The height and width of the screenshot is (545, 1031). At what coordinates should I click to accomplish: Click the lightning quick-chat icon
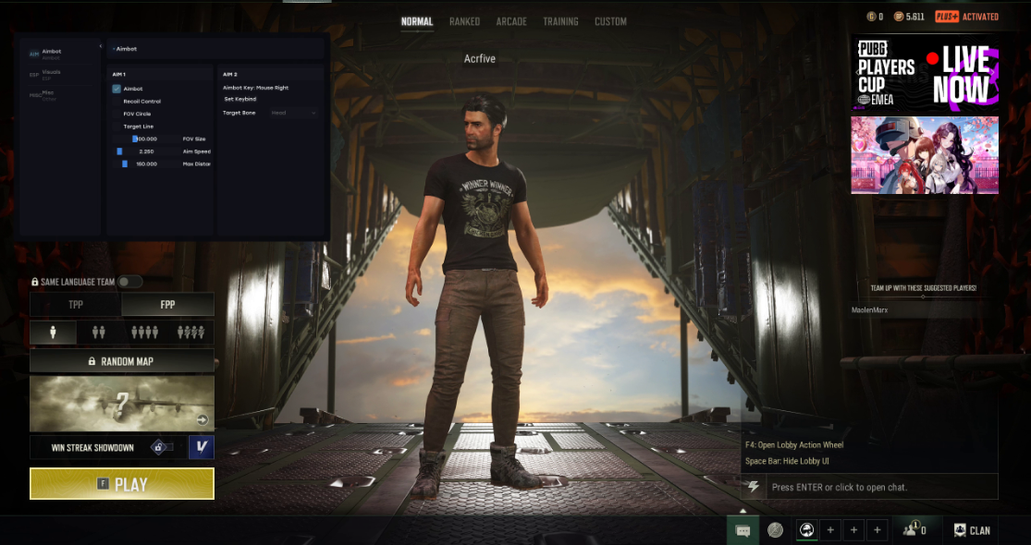click(x=754, y=487)
